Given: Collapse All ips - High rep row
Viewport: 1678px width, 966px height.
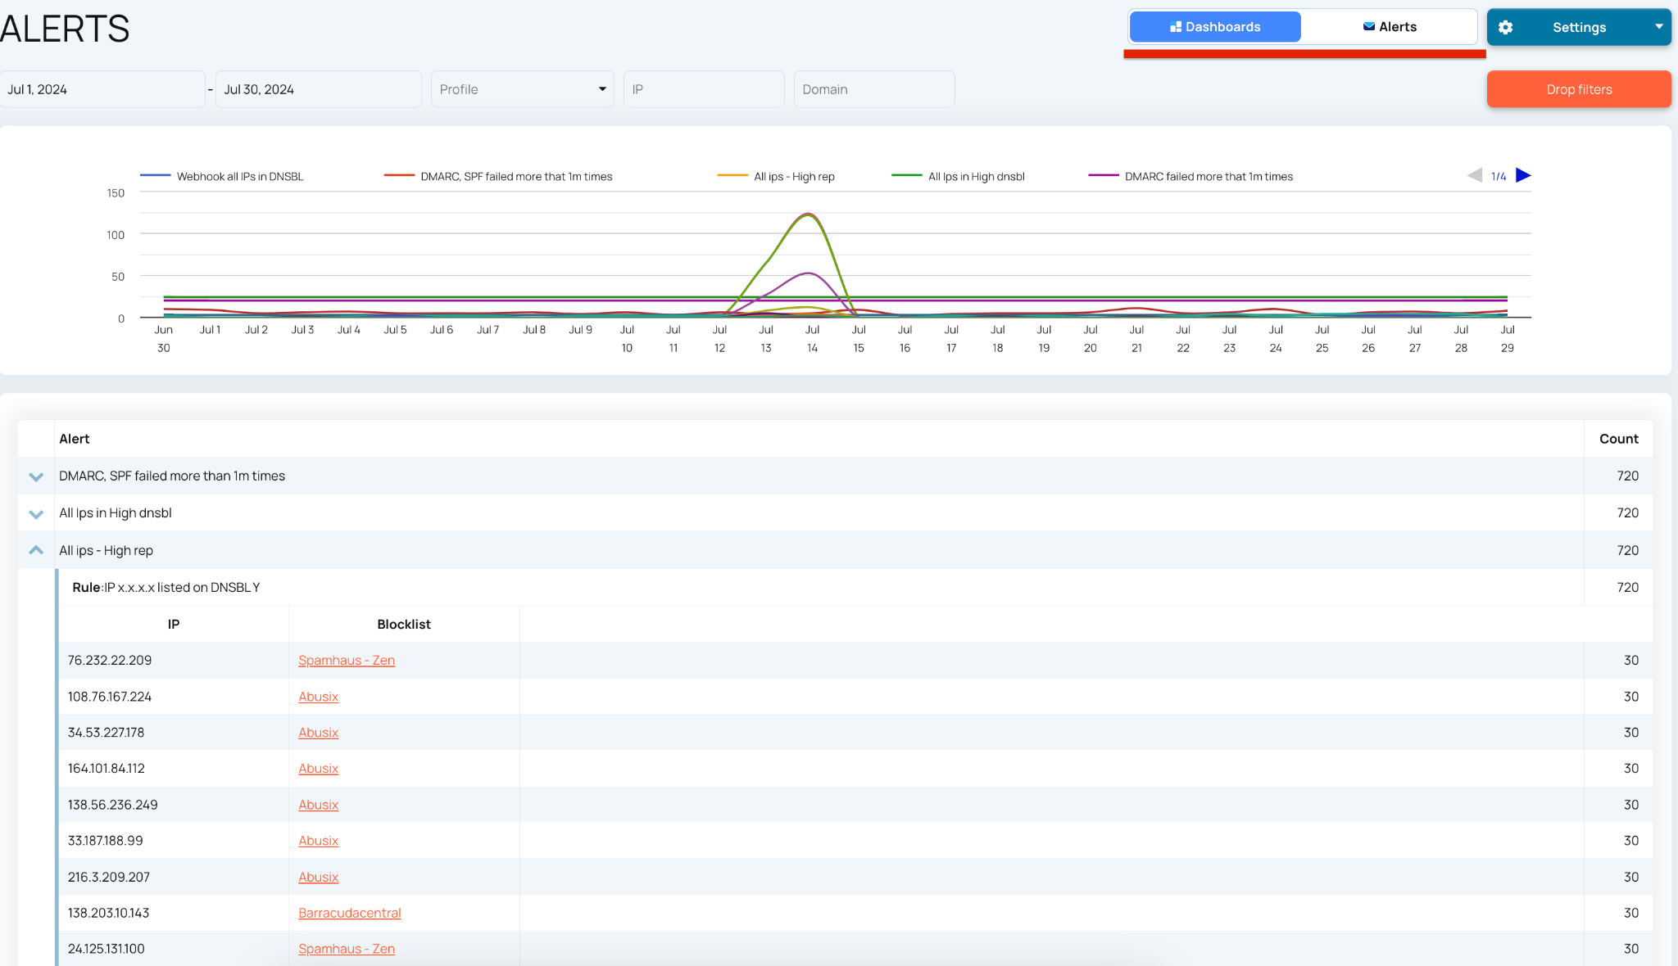Looking at the screenshot, I should 36,550.
